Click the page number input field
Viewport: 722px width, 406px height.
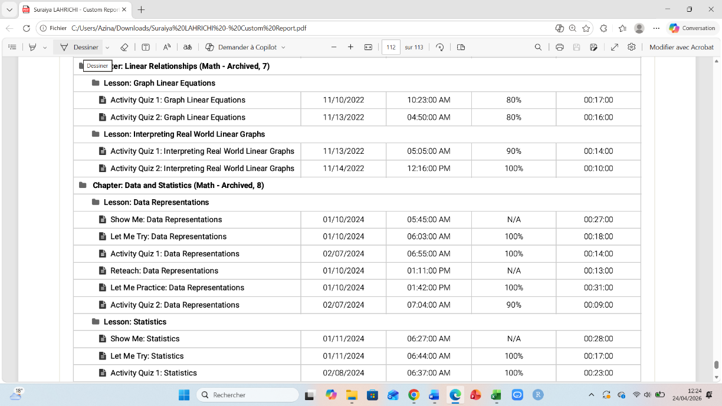click(390, 47)
